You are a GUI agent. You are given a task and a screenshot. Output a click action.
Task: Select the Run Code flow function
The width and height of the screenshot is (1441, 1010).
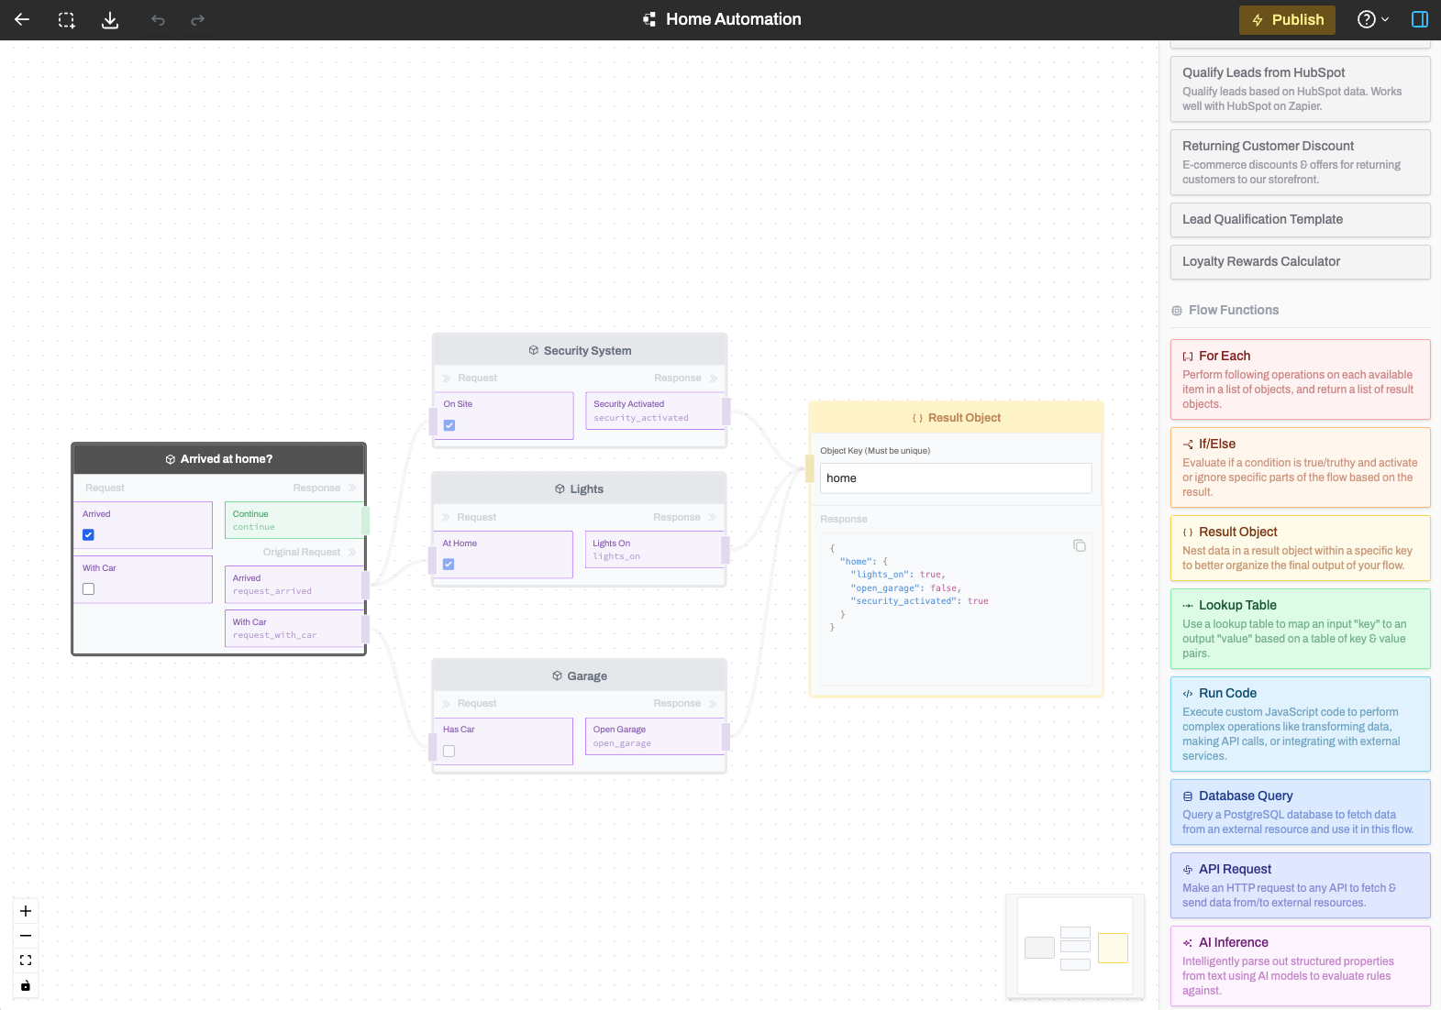click(x=1301, y=724)
